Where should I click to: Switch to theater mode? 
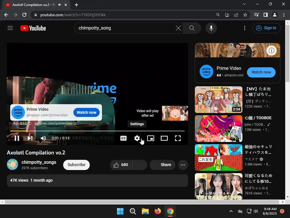[164, 138]
